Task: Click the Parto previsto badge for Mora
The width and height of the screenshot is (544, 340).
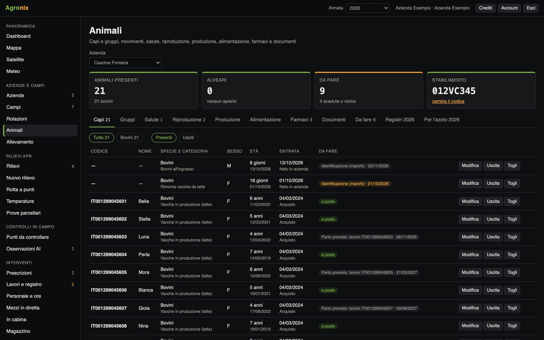Action: tap(369, 273)
